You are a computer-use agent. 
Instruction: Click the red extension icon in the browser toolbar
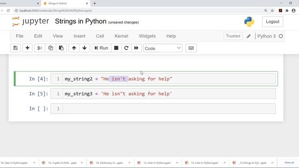(280, 11)
